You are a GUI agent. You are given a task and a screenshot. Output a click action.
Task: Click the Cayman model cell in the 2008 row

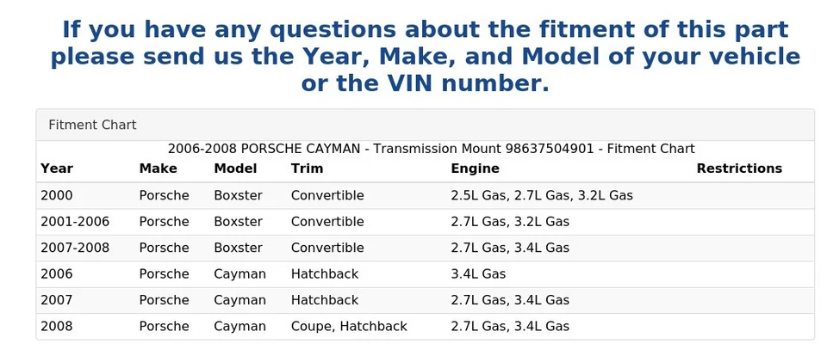[x=239, y=327]
